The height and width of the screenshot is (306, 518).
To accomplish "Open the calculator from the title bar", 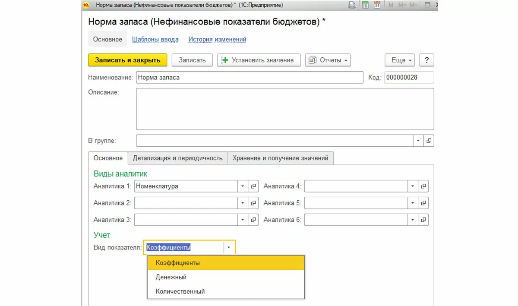I will (365, 5).
